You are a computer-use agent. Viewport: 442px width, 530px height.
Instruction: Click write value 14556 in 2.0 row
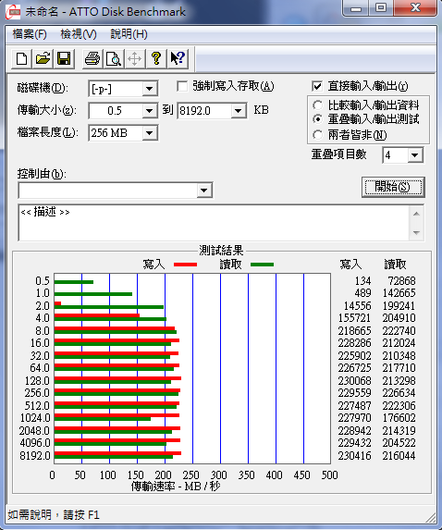point(357,306)
